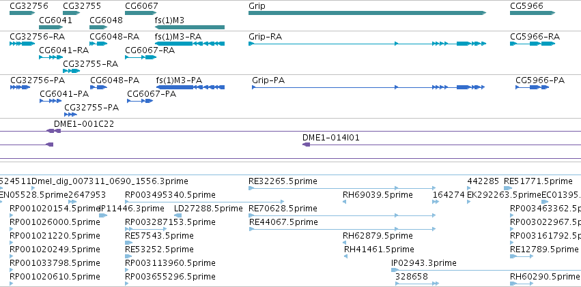
Task: Click the CG5966 gene glyph
Action: [x=533, y=13]
